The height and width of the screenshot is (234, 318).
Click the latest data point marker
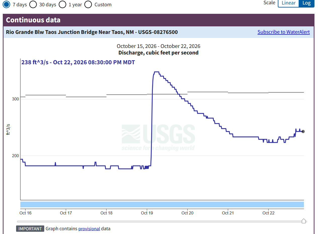[x=303, y=132]
